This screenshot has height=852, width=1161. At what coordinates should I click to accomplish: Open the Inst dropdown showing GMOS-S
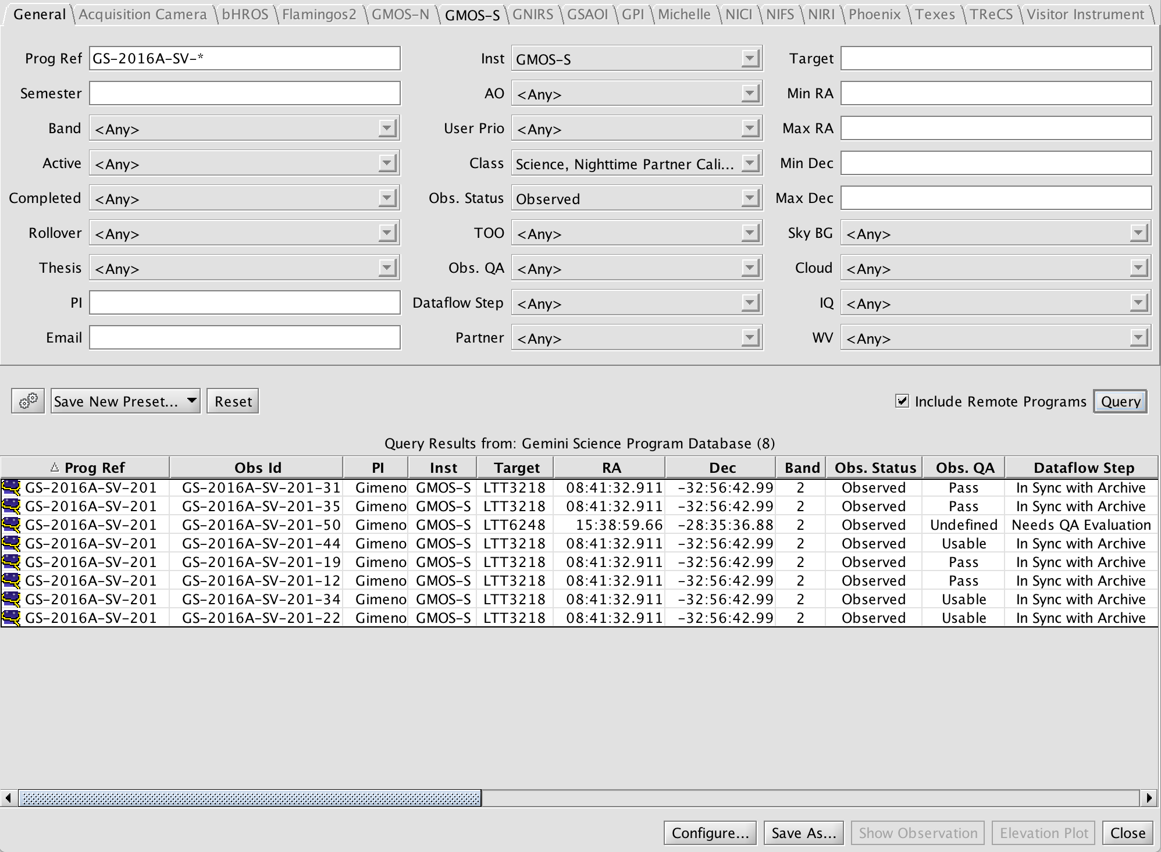[637, 59]
